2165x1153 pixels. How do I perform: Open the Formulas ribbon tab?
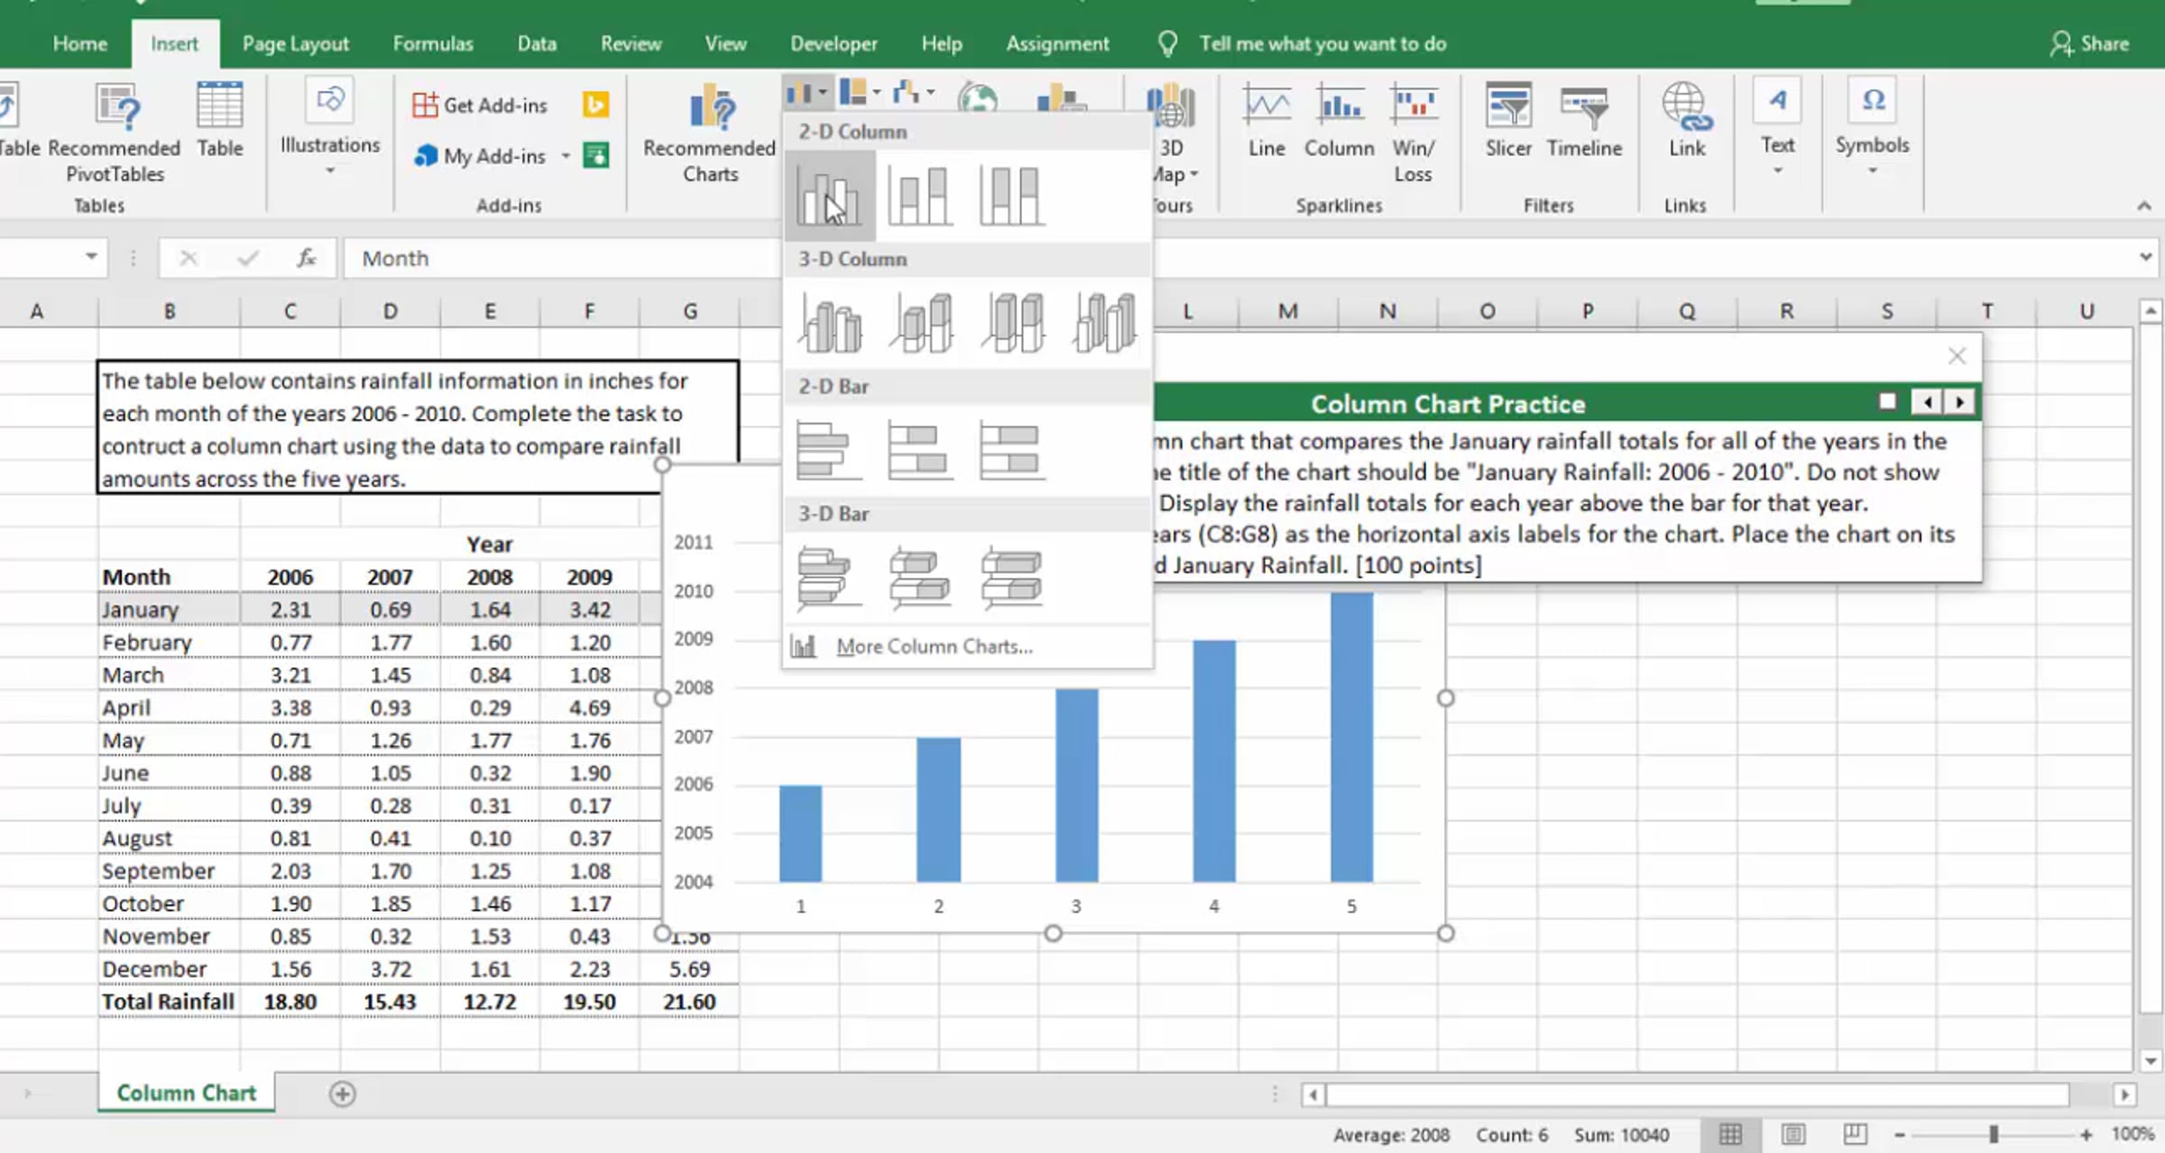point(433,43)
